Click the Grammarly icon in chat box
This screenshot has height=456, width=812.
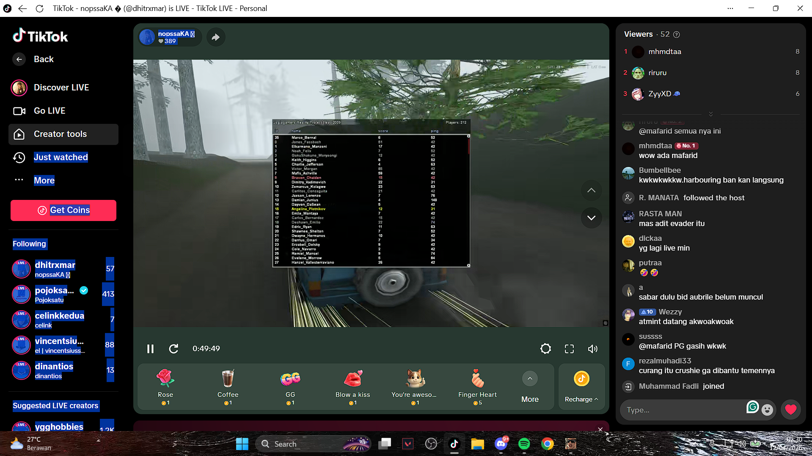[752, 407]
